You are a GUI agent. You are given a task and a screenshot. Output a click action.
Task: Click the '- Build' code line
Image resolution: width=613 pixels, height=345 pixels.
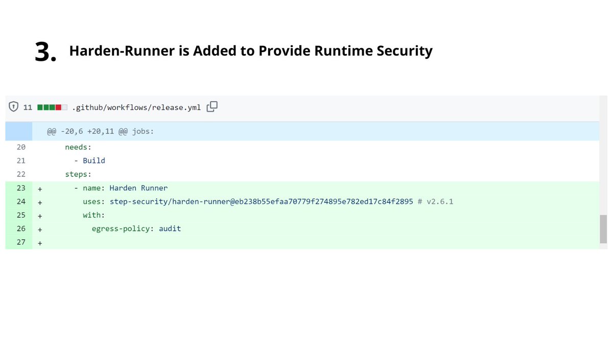click(x=89, y=160)
